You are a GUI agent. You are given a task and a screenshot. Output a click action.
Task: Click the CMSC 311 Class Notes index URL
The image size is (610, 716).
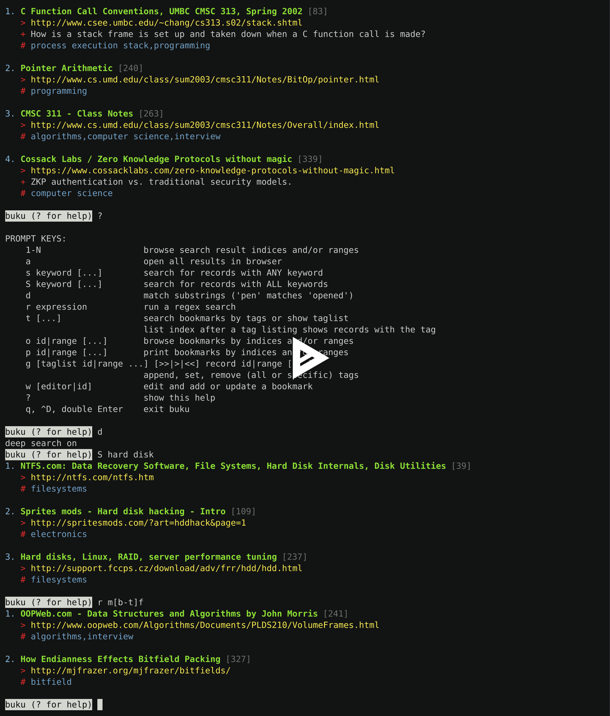pyautogui.click(x=204, y=125)
